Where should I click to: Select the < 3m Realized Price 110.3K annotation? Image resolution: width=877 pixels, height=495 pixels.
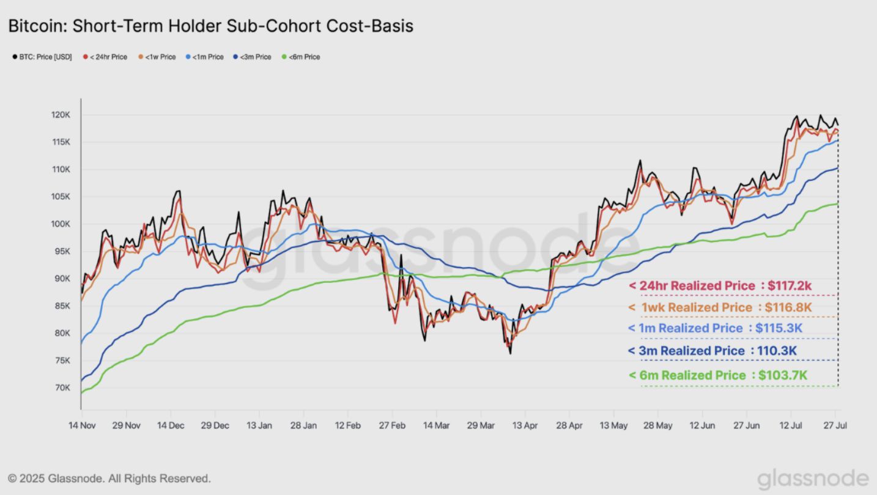click(x=712, y=351)
